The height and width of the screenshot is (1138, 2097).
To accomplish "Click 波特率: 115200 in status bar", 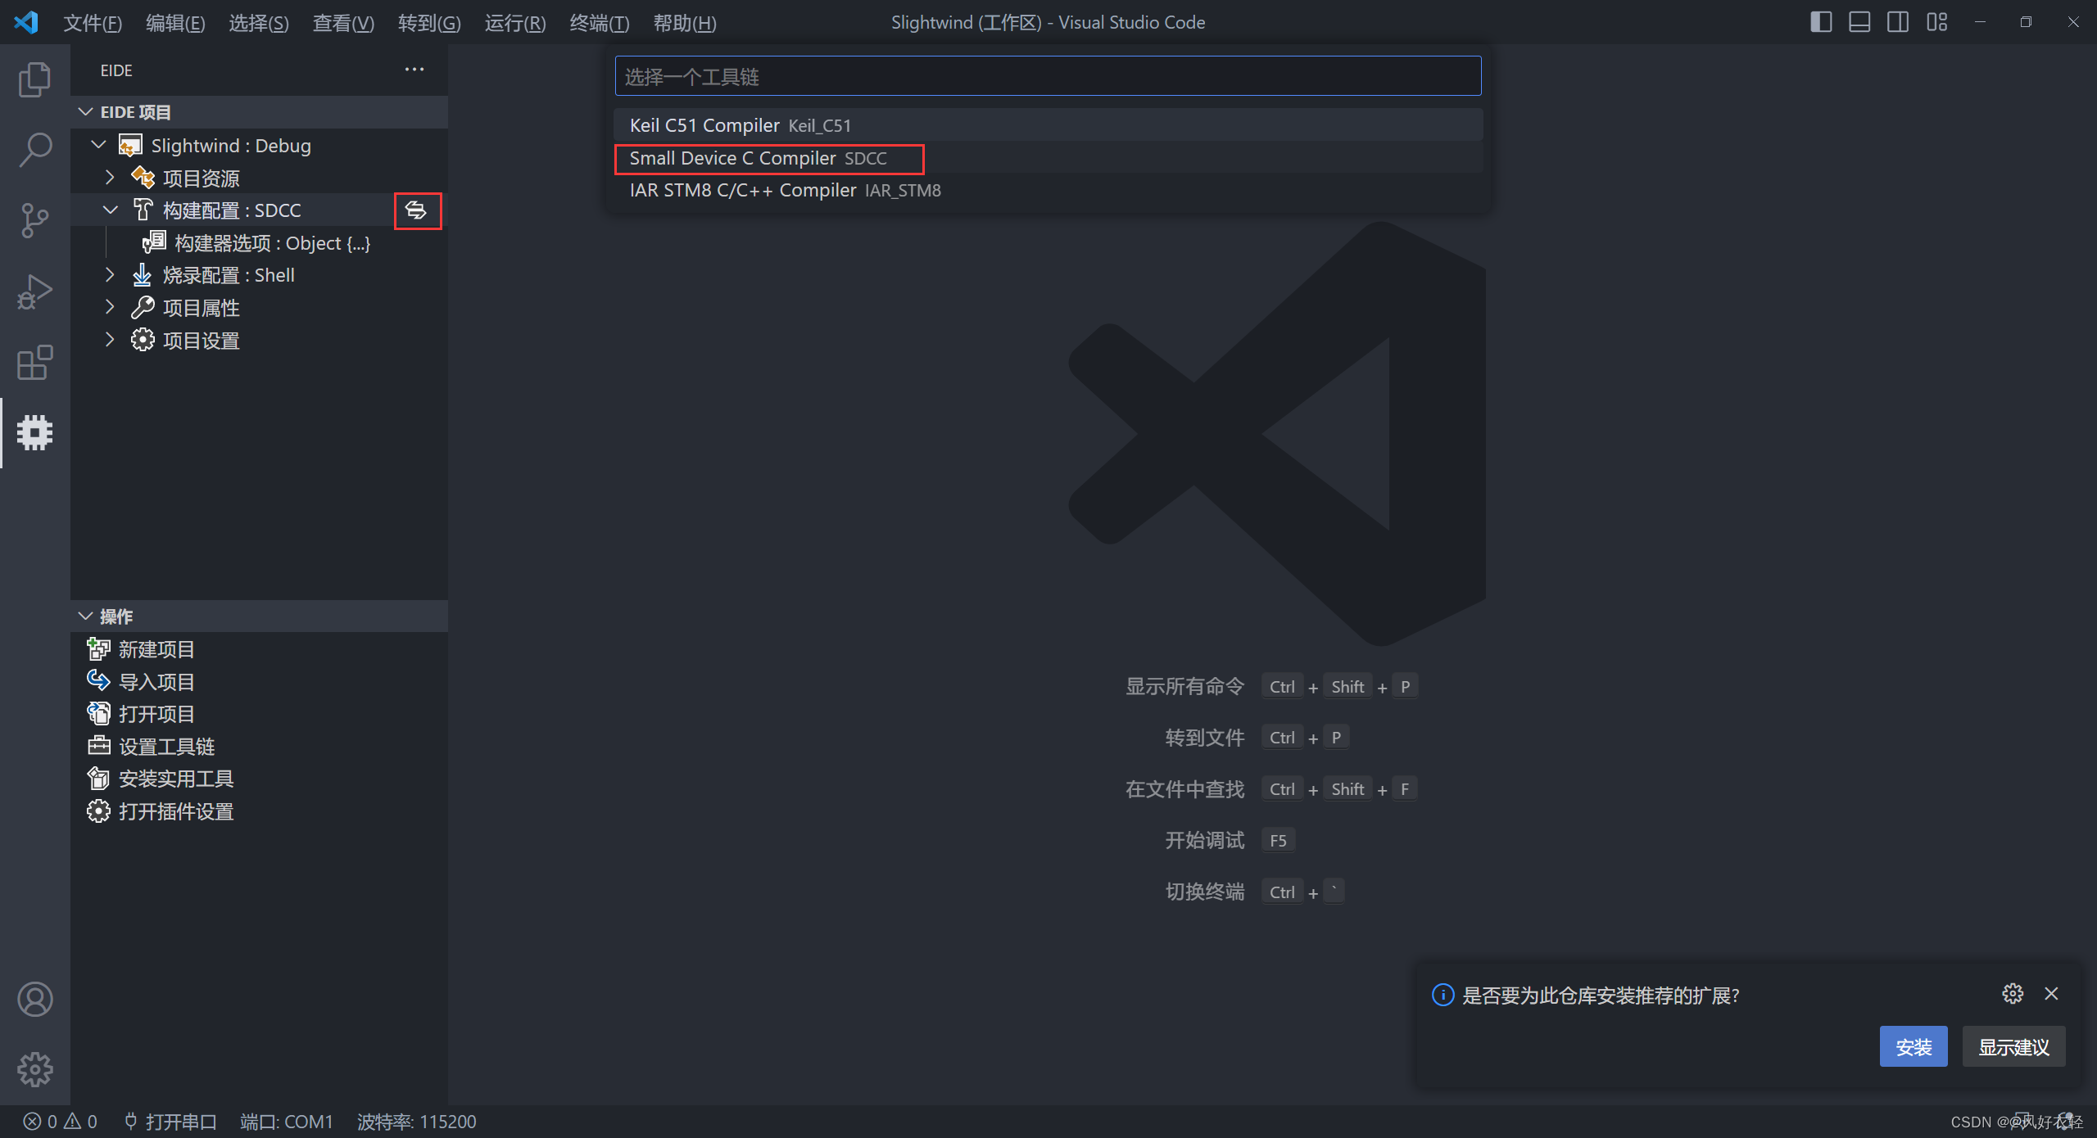I will [416, 1122].
